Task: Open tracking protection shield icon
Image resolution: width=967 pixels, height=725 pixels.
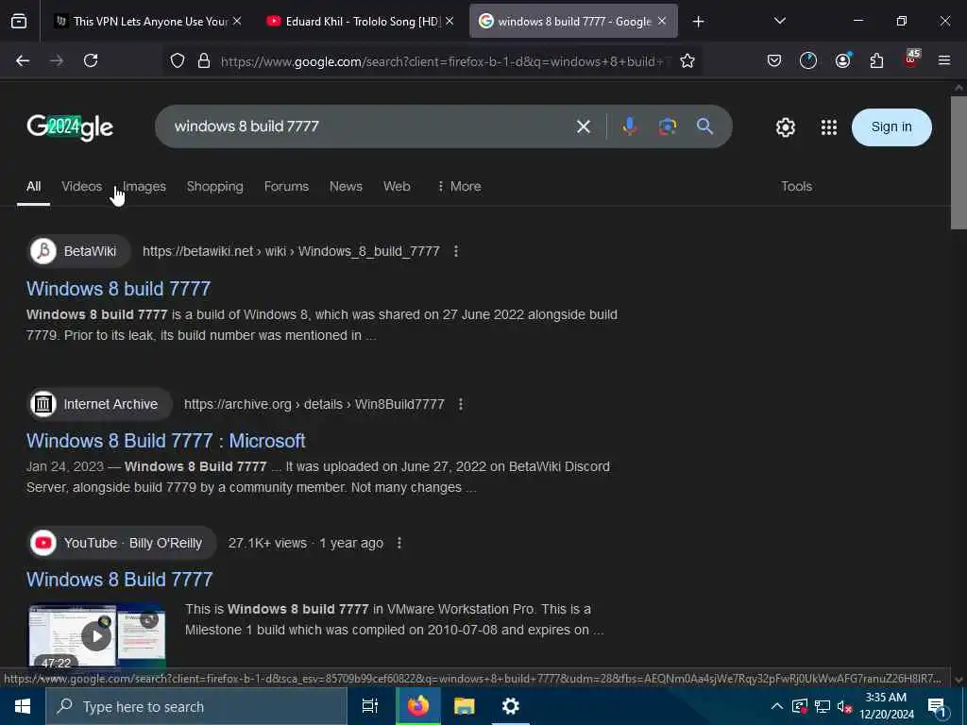Action: click(x=178, y=60)
